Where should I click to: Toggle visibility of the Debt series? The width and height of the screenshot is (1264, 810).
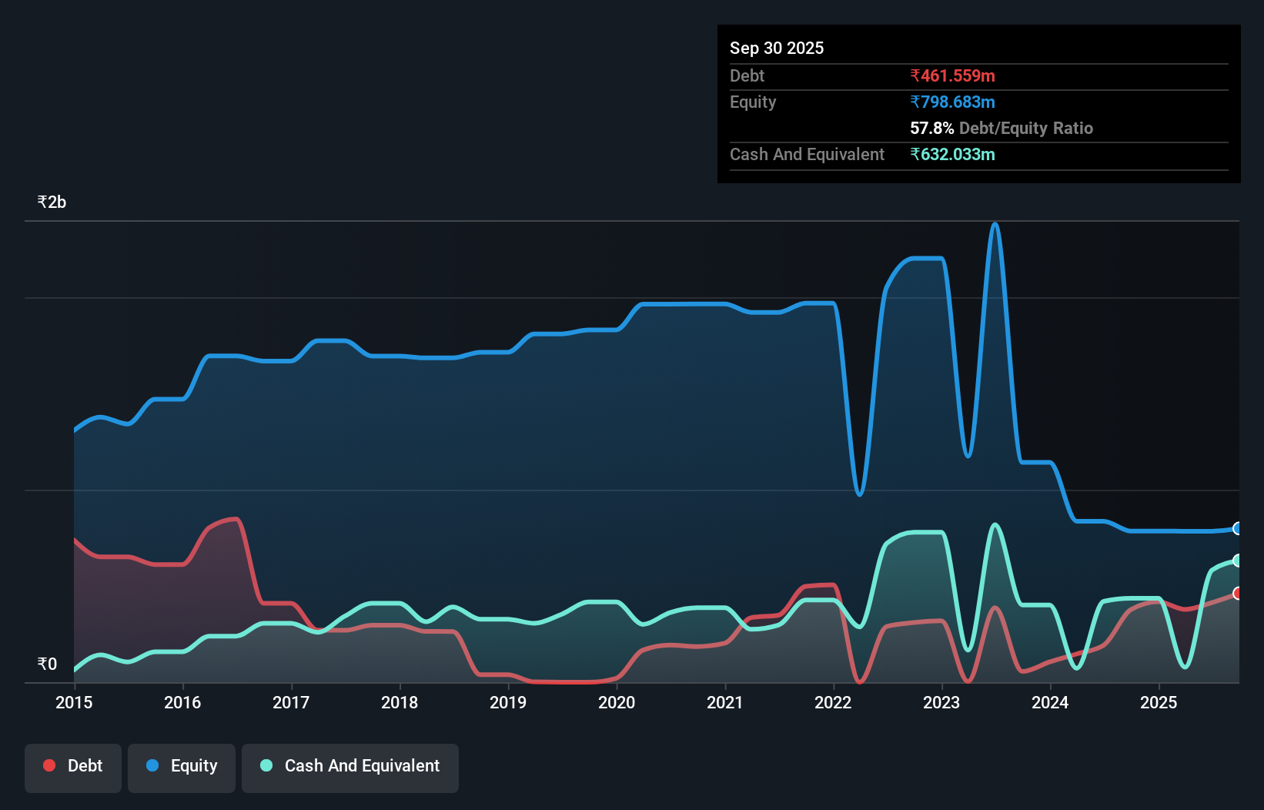[73, 766]
